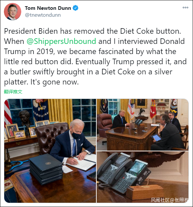Click the stack of blue folders in photo
The height and width of the screenshot is (207, 193).
coord(46,169)
